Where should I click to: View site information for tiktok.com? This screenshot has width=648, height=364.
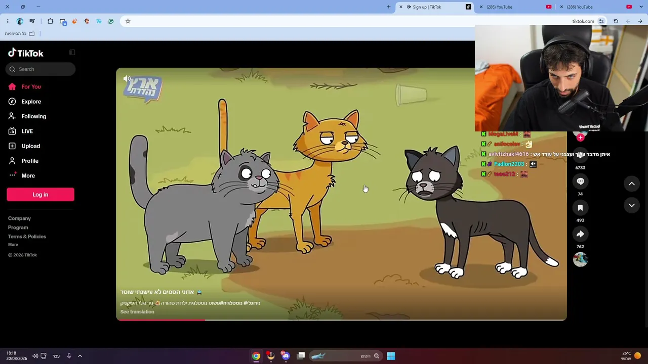point(601,21)
